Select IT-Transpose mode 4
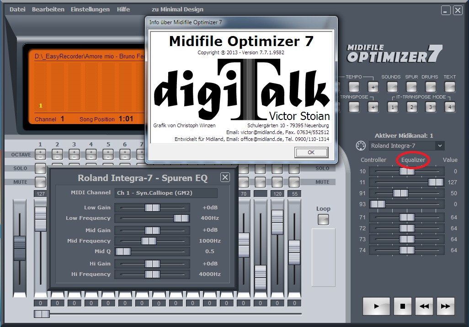 (450, 107)
